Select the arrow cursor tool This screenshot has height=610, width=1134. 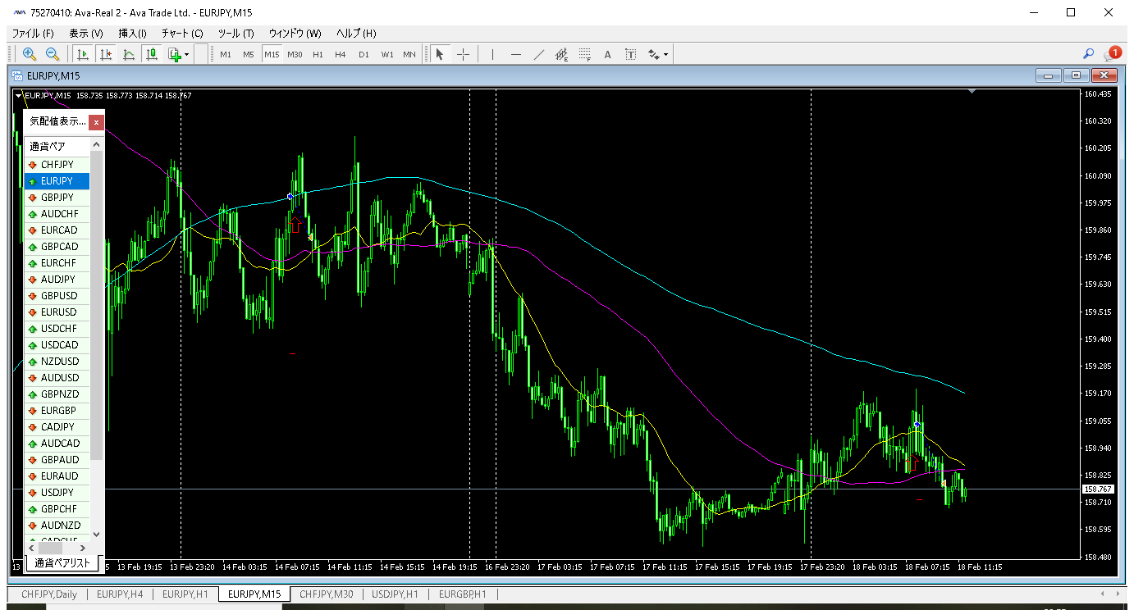click(440, 54)
